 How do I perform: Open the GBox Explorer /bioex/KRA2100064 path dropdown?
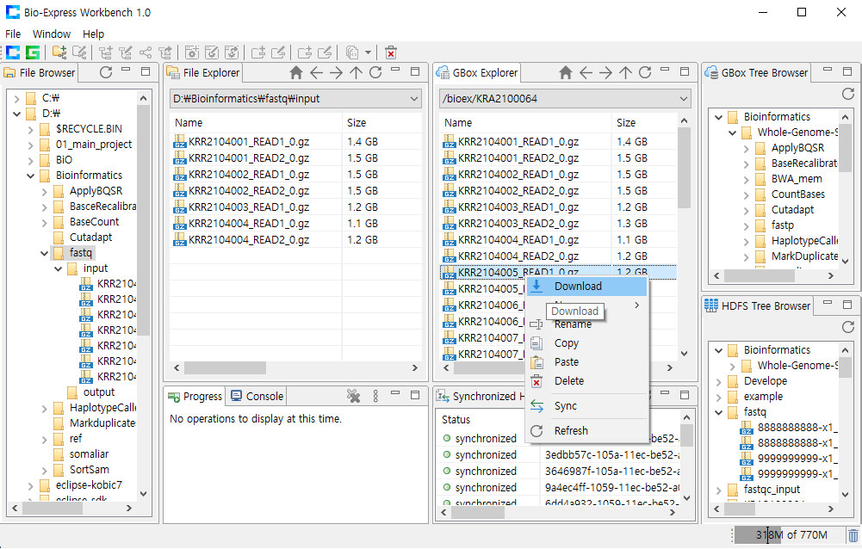click(684, 99)
